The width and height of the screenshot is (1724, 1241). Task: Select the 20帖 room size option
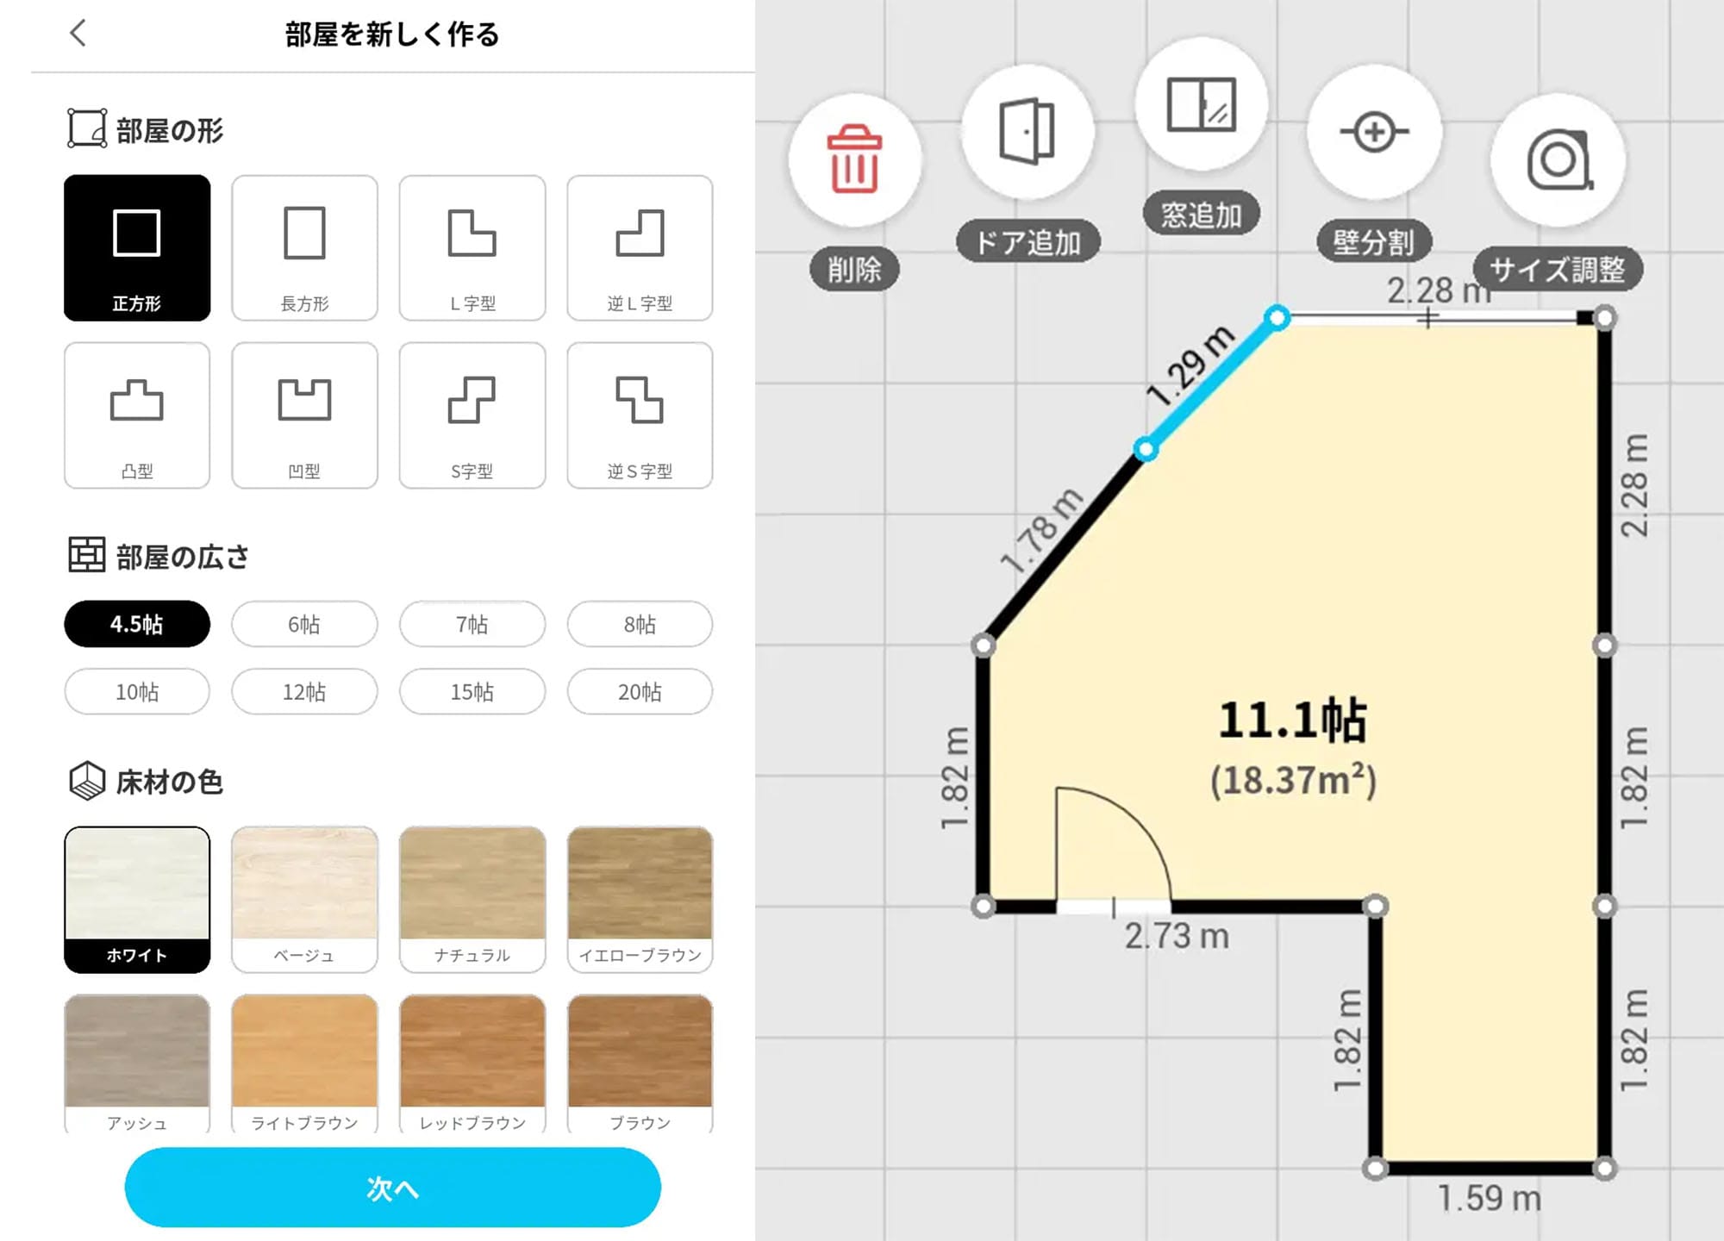pyautogui.click(x=639, y=692)
